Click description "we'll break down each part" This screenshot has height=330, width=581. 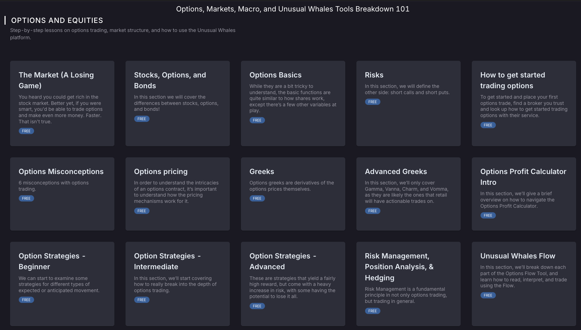click(x=524, y=277)
